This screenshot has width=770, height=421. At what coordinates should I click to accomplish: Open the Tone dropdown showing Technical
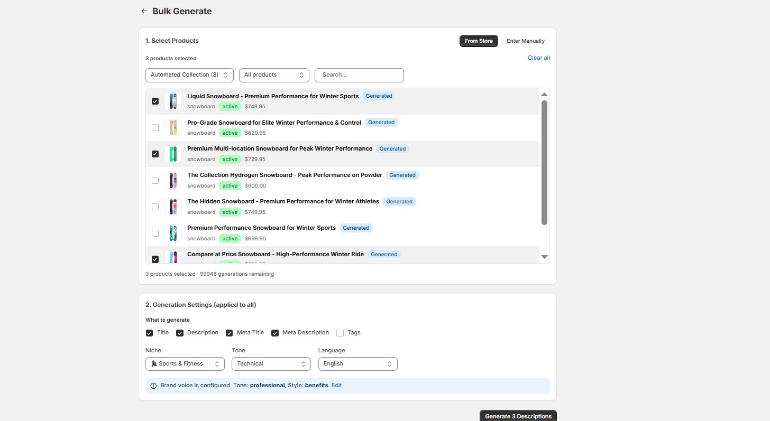pos(271,364)
